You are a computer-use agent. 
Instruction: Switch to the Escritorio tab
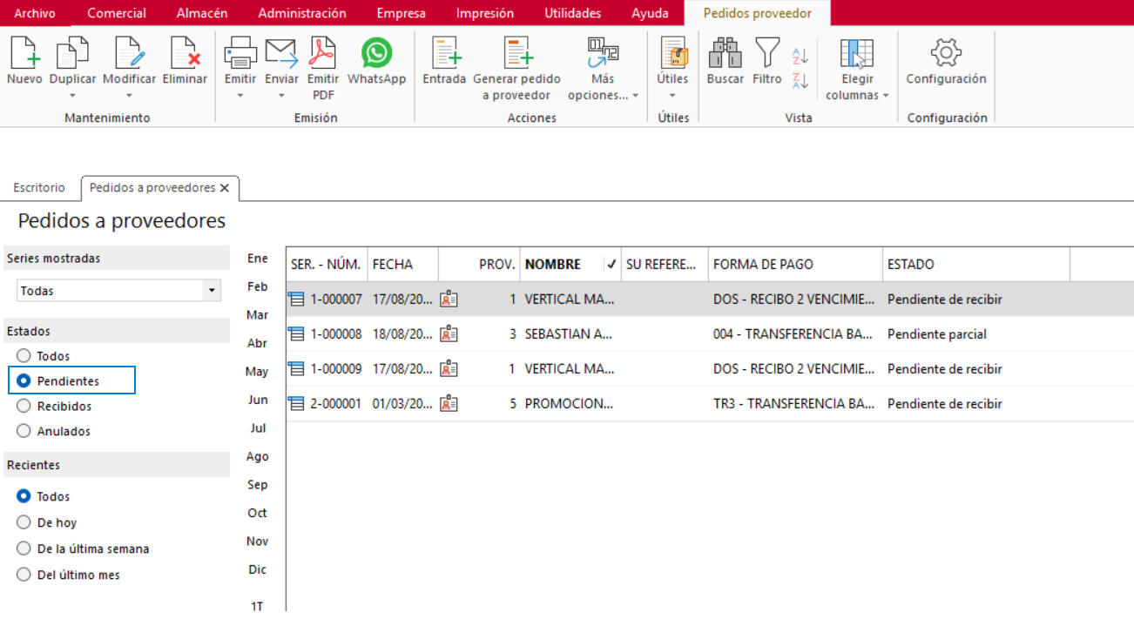pyautogui.click(x=39, y=188)
